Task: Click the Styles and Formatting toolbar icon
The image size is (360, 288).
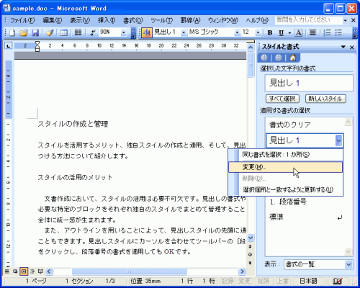Action: (147, 32)
